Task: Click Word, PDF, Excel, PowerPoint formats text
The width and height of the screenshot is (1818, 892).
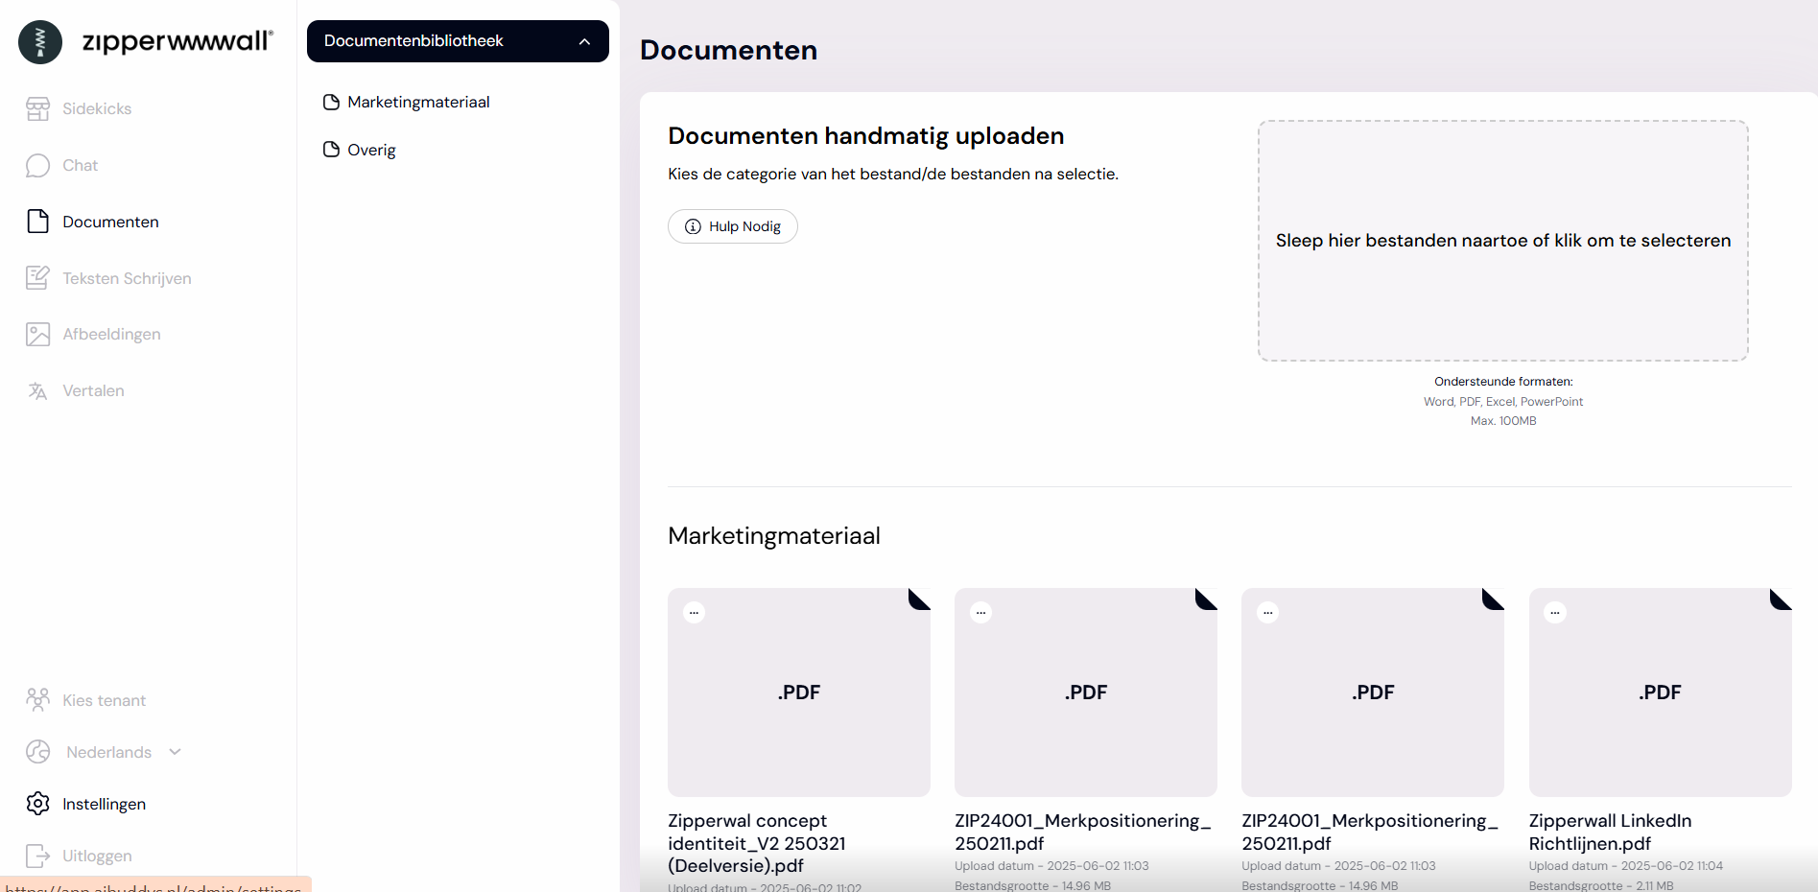Action: click(1502, 402)
